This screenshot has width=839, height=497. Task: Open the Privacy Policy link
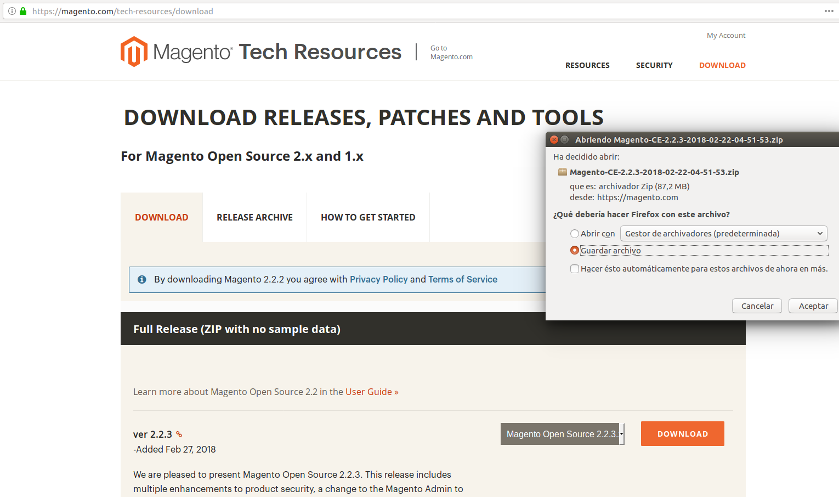379,279
